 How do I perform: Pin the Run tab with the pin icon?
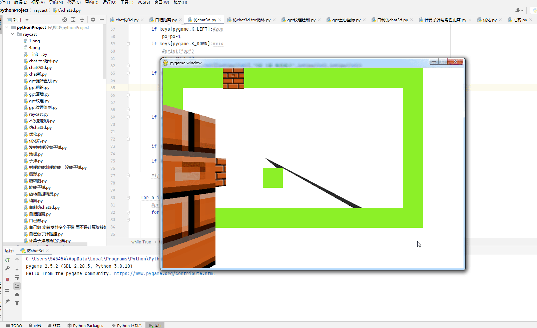[x=7, y=301]
